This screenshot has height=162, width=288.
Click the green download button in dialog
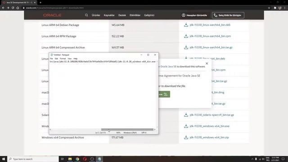[164, 94]
